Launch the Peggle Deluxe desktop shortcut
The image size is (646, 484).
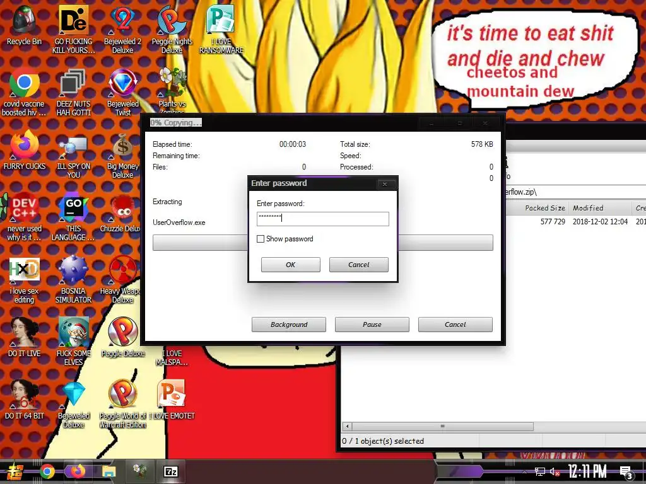[123, 336]
